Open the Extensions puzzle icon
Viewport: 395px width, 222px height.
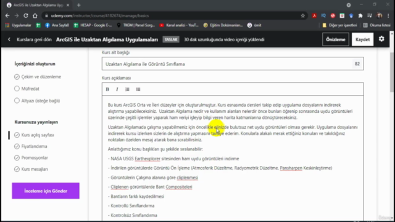tap(360, 15)
